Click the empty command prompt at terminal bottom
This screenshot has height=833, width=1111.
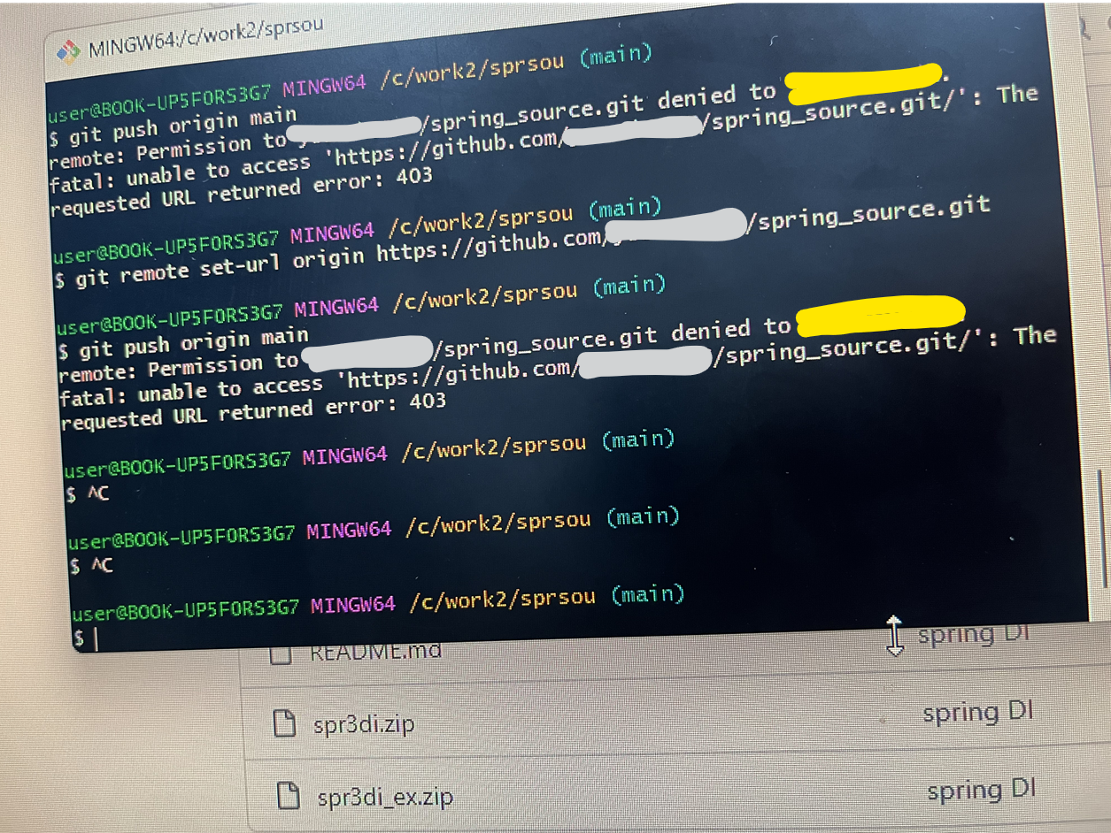tap(87, 638)
